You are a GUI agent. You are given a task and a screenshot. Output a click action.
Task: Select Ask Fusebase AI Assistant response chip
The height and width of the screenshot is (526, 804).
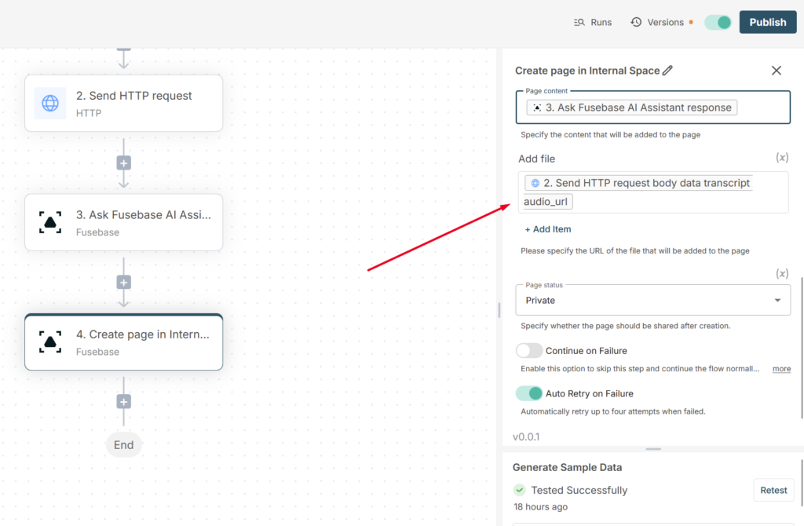(x=632, y=108)
